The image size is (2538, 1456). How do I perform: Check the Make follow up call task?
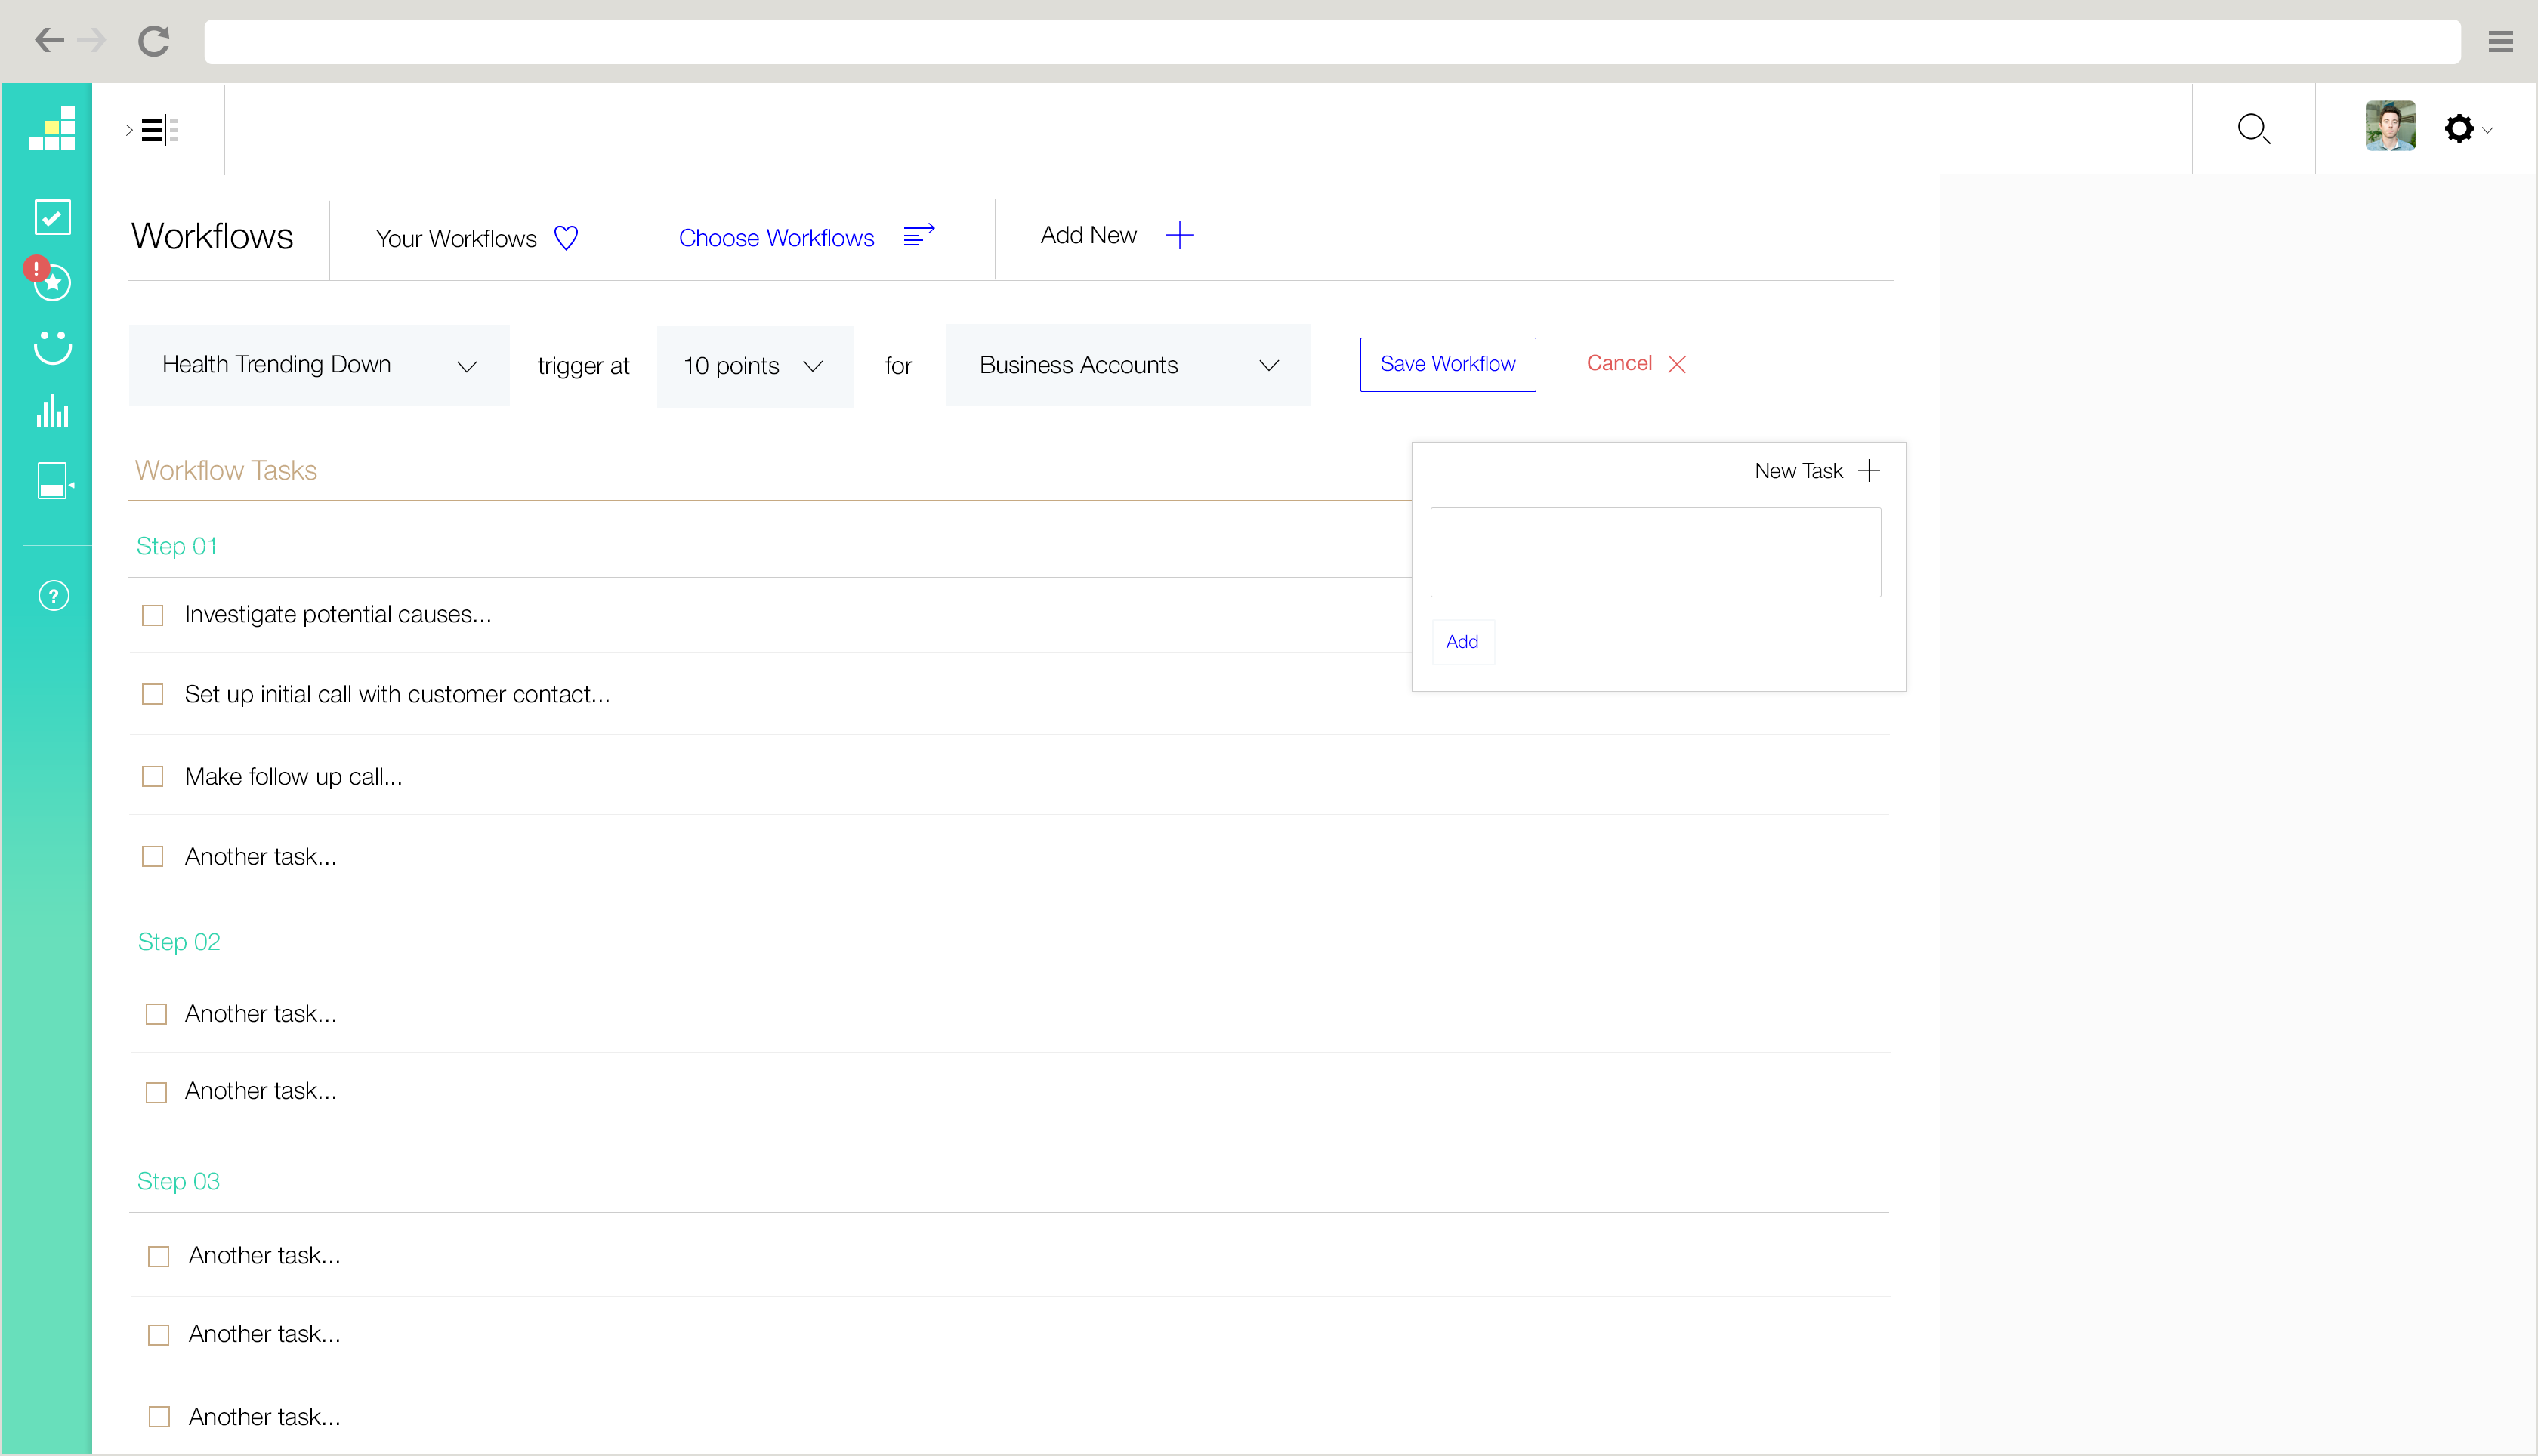point(152,776)
